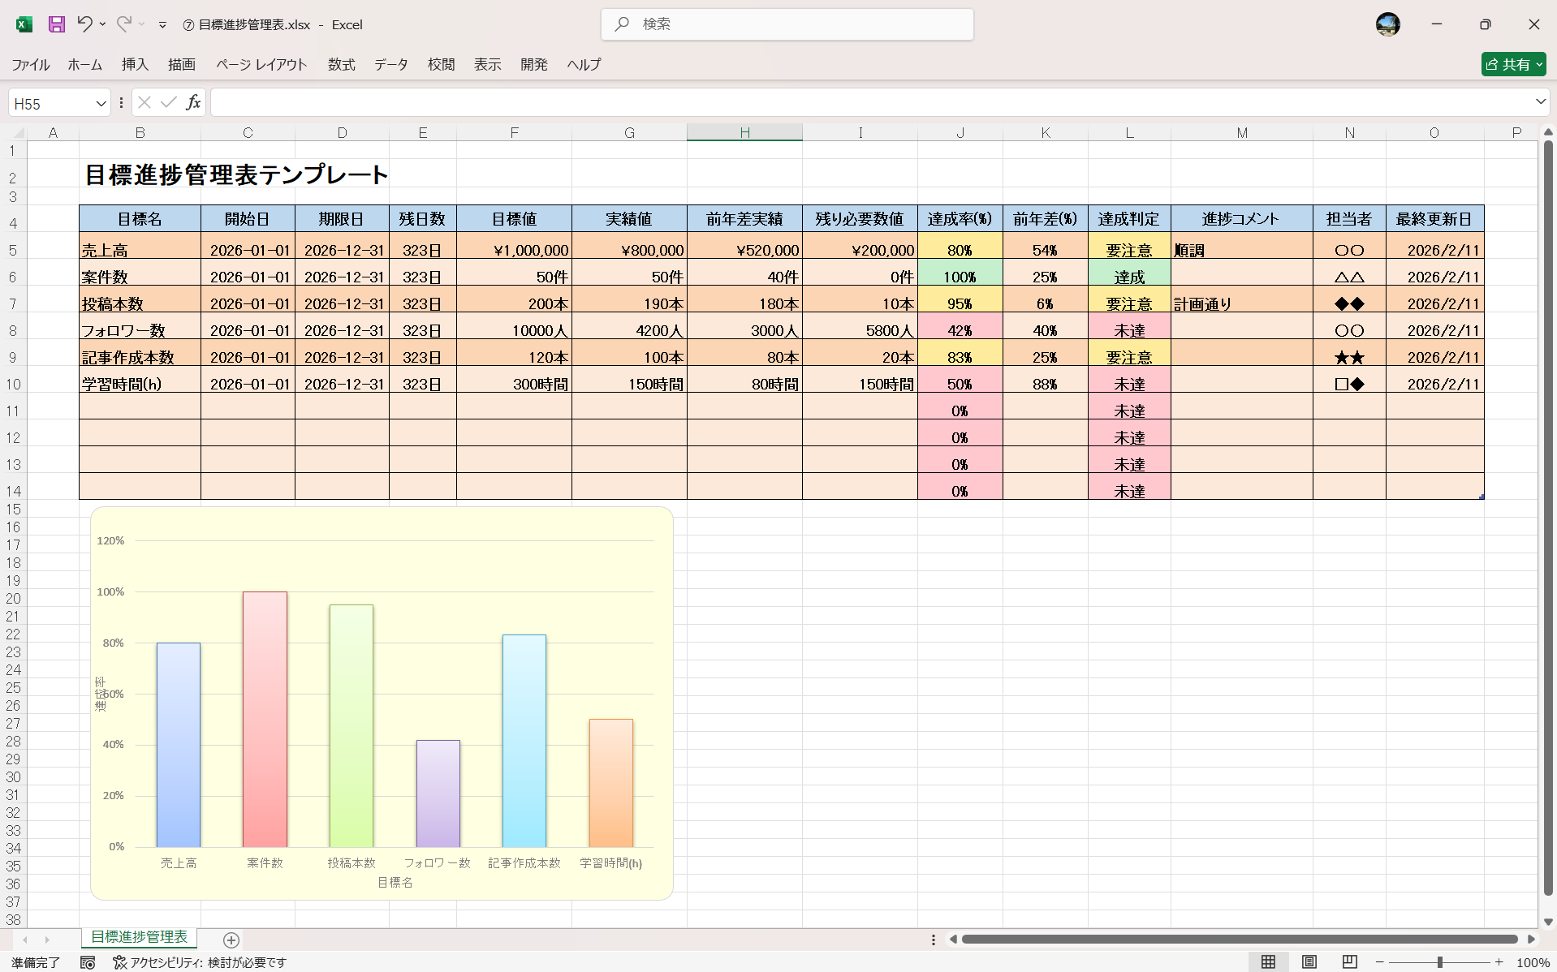This screenshot has width=1557, height=972.
Task: Switch to Page Layout view icon
Action: pyautogui.click(x=1308, y=962)
